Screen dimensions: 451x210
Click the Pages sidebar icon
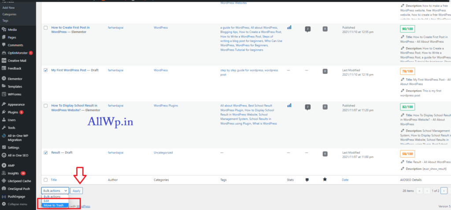point(4,37)
